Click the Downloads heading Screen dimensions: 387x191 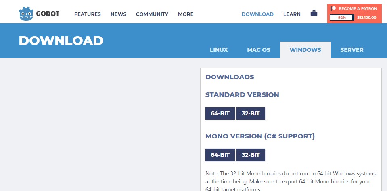pyautogui.click(x=230, y=77)
